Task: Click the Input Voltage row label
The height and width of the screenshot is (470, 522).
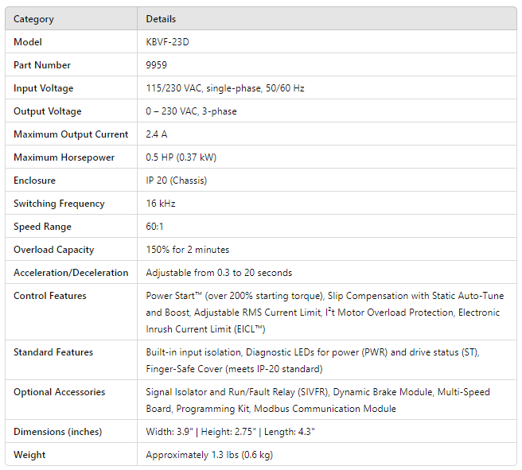Action: (43, 88)
